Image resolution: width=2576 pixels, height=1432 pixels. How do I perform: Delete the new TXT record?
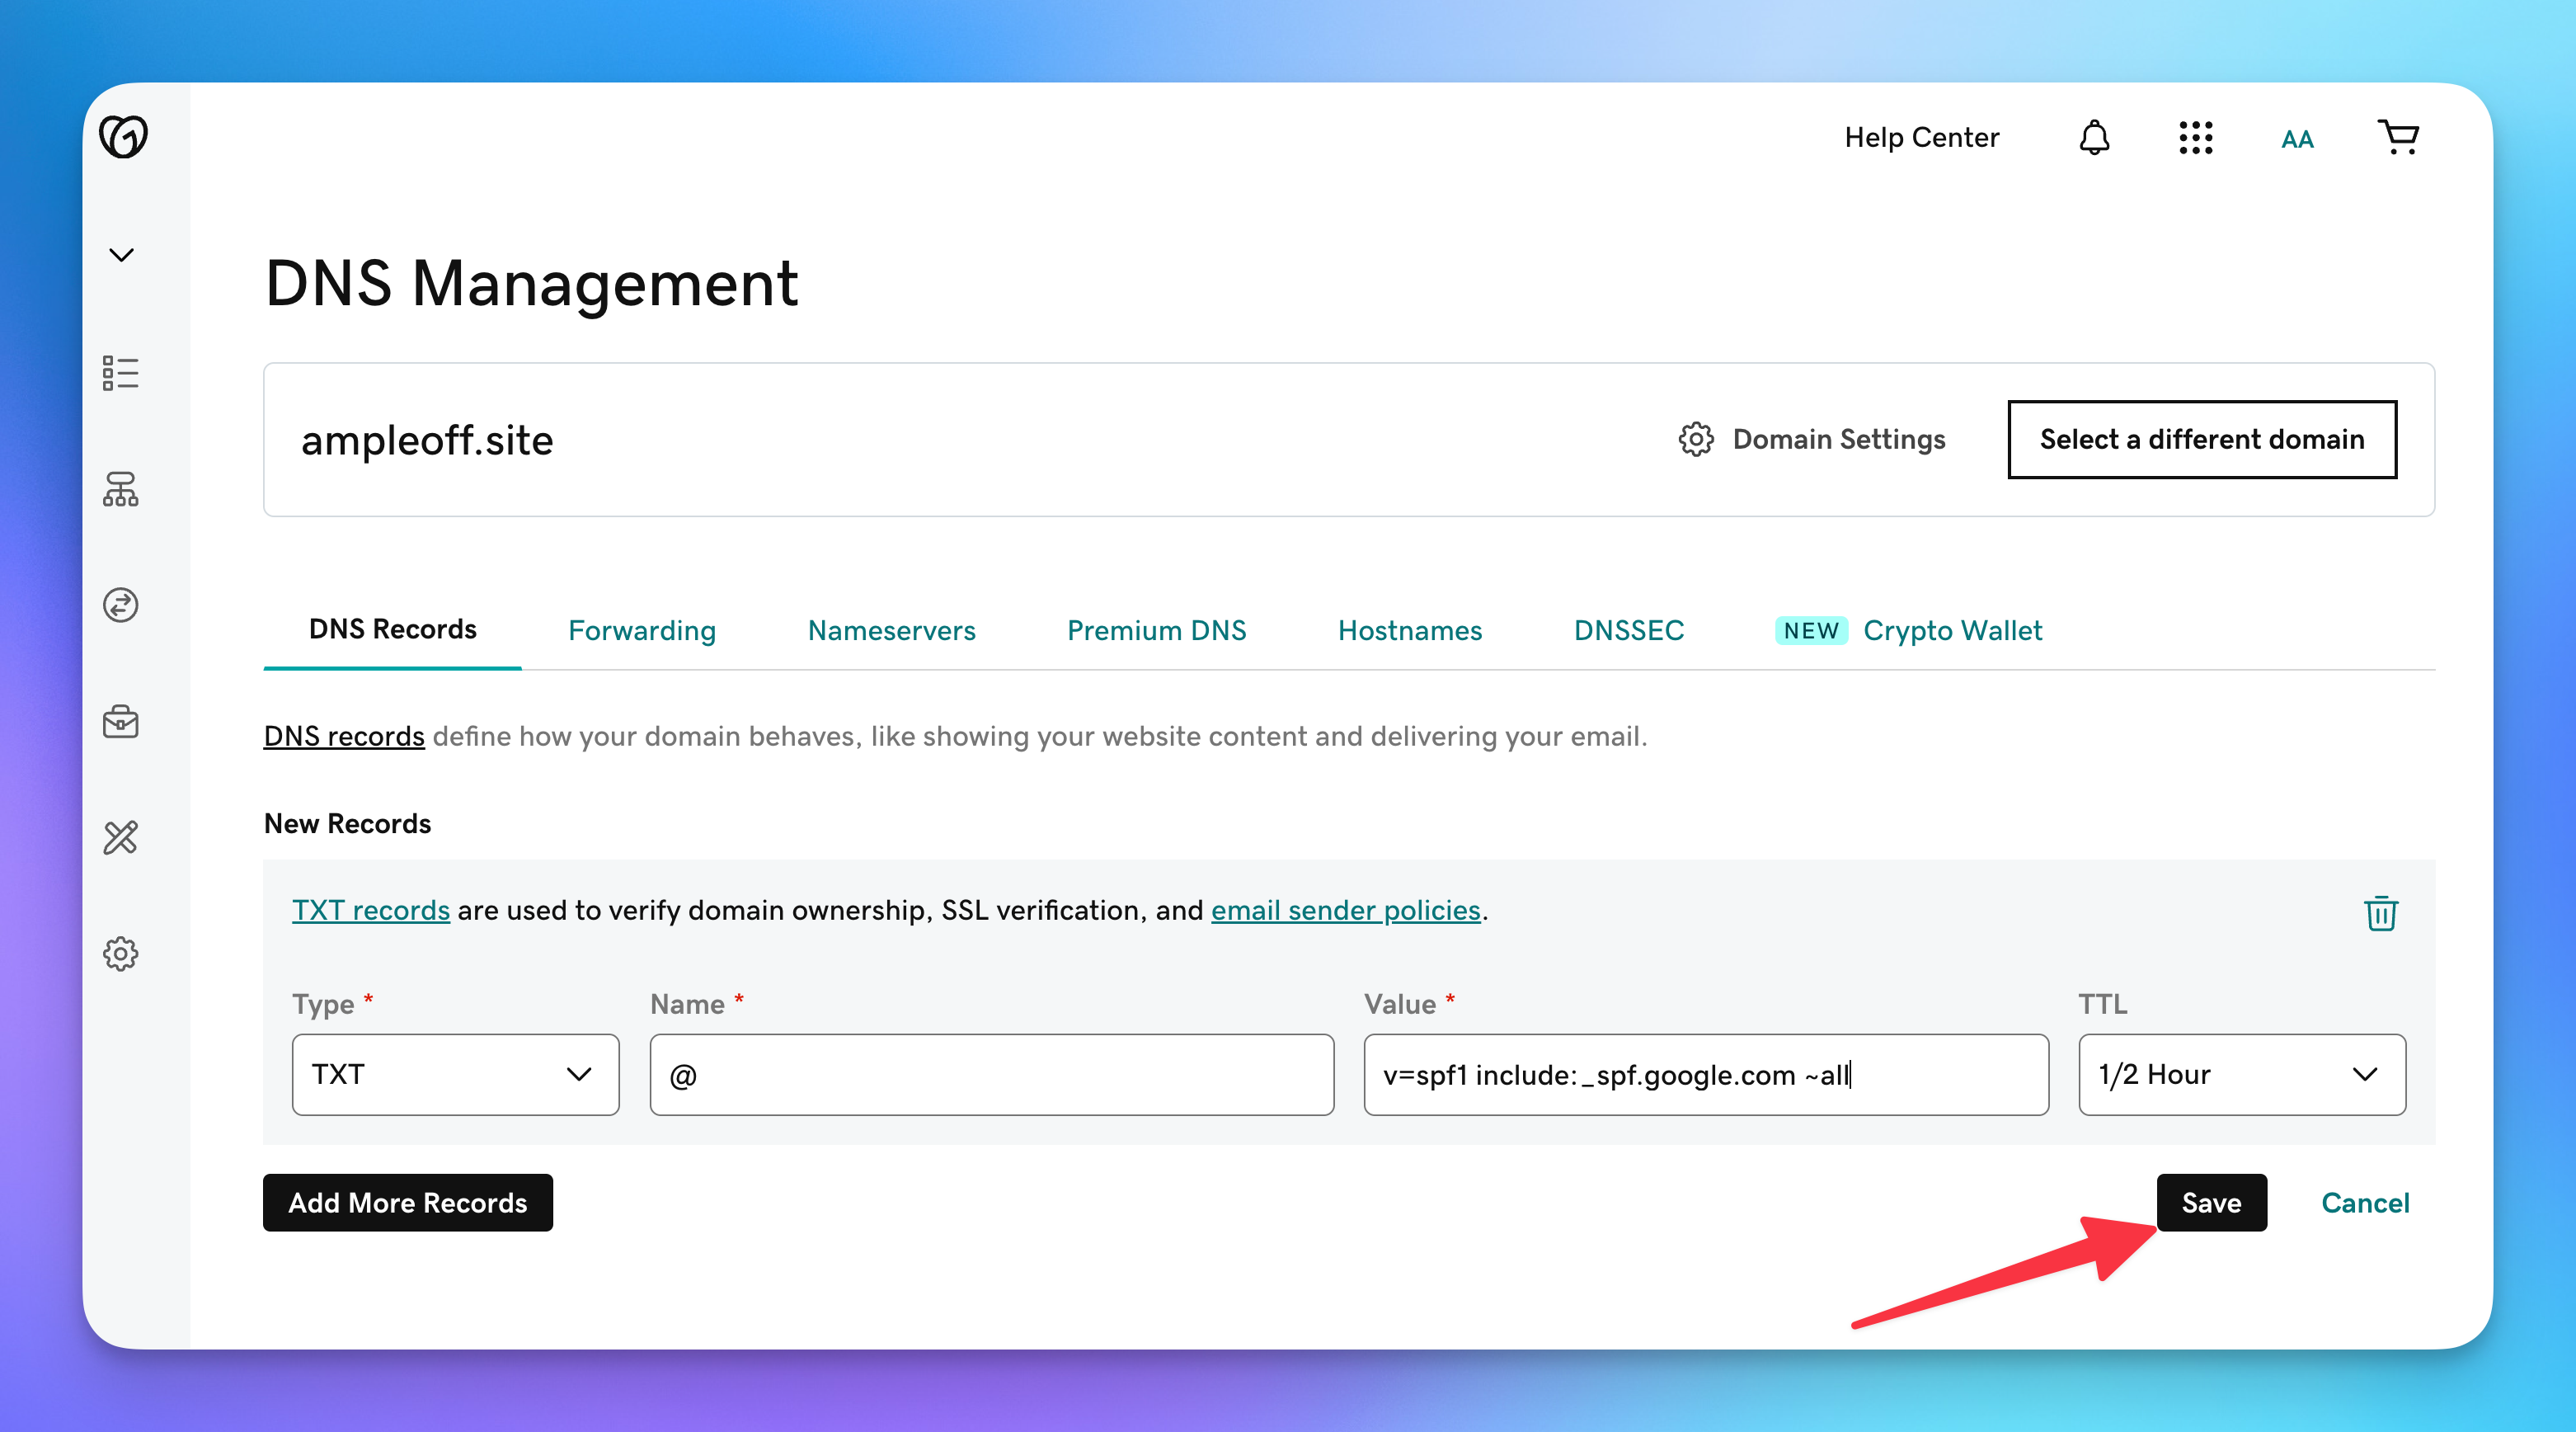pyautogui.click(x=2380, y=912)
